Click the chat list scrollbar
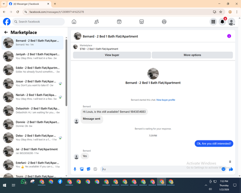 [x=66, y=73]
